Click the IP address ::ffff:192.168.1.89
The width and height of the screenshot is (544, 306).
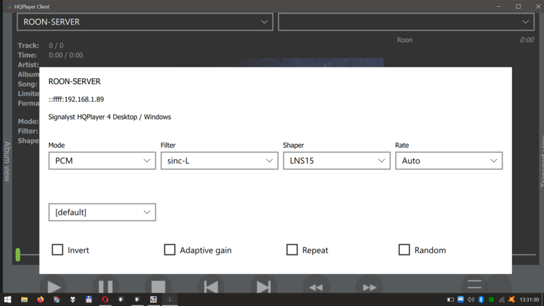76,99
